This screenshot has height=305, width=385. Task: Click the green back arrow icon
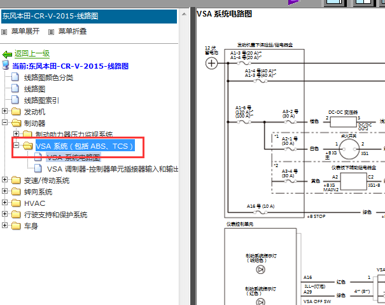pos(8,54)
